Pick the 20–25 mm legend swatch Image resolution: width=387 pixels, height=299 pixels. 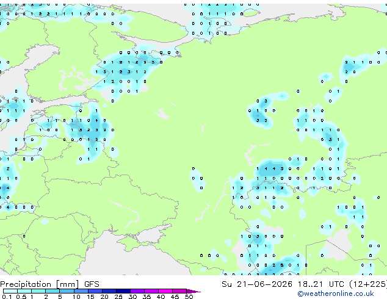tap(109, 291)
